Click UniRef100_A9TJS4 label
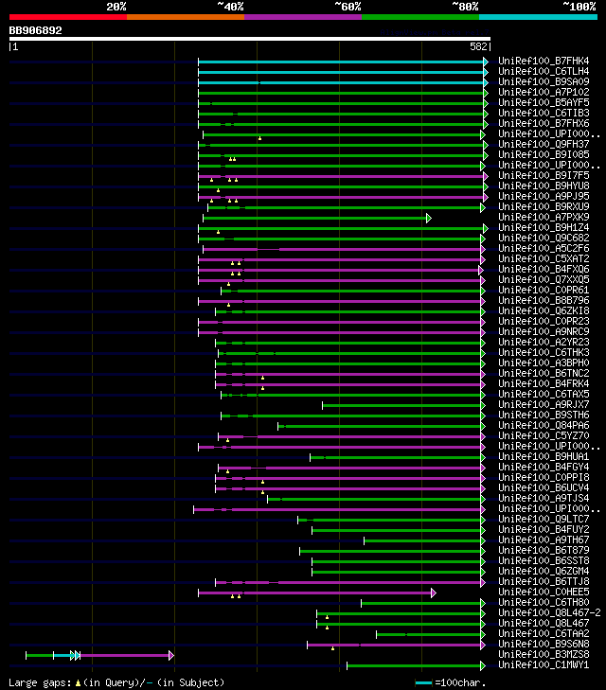 (x=544, y=498)
